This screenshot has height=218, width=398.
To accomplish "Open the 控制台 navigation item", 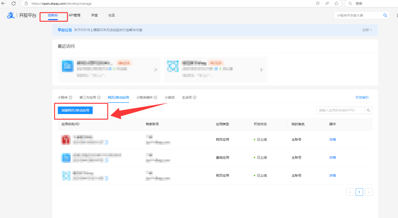I will (53, 16).
